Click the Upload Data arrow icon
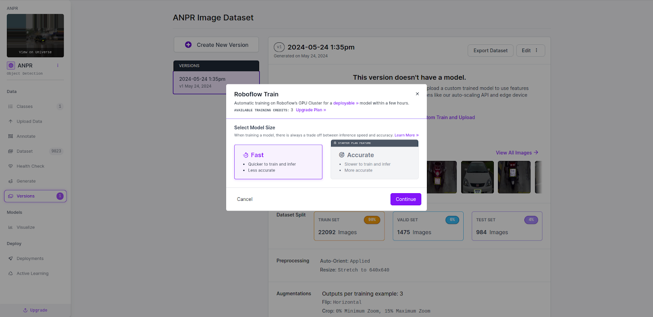 click(11, 121)
